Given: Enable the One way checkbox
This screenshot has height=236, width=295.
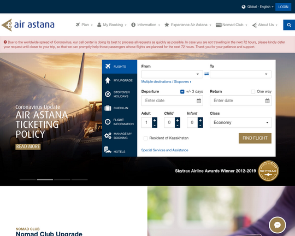Looking at the screenshot, I should tap(253, 92).
